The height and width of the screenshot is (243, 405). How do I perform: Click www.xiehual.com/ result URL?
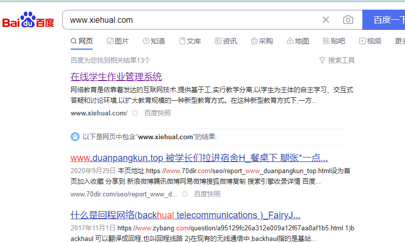99,113
